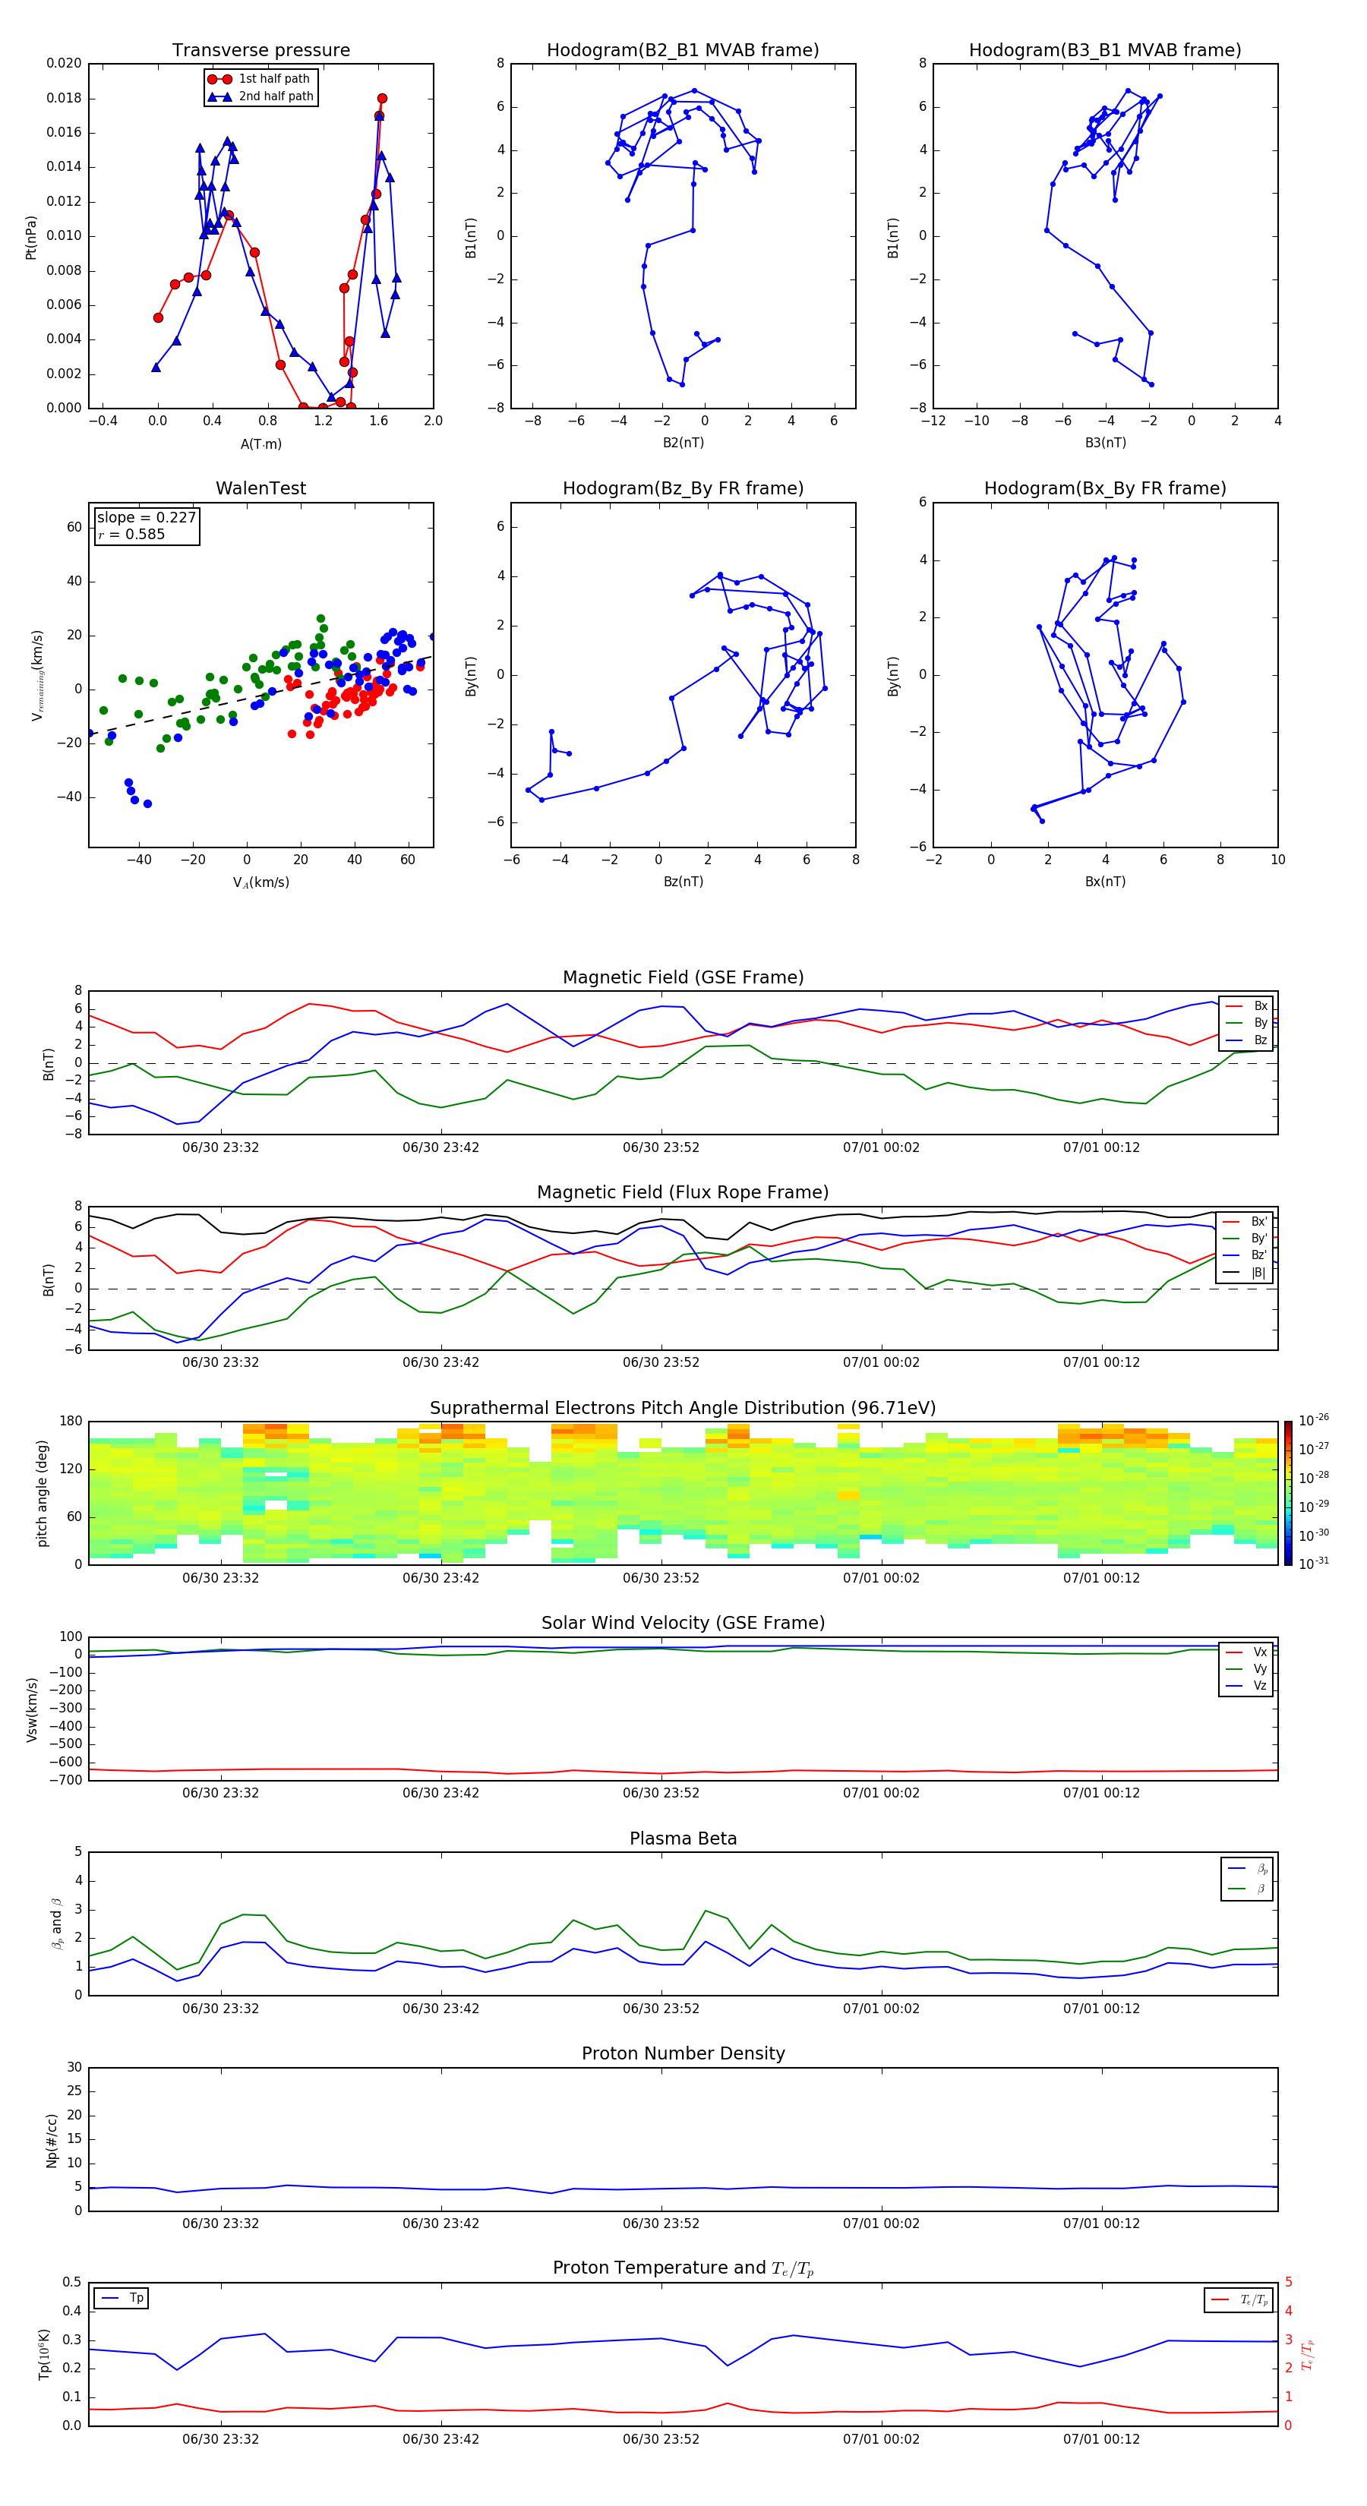Click the Tp legend entry

122,2299
